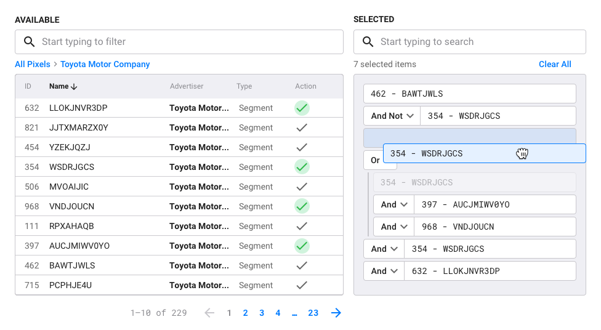Click the All Pixels breadcrumb link

33,65
